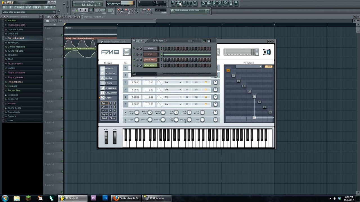Viewport: 360px width, 202px height.
Task: Start playback with the play button
Action: click(80, 10)
